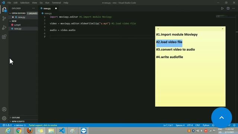Open Firefox from the taskbar
238x134 pixels.
pyautogui.click(x=30, y=131)
